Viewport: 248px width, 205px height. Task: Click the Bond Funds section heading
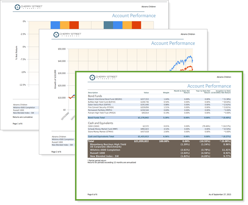pos(95,96)
